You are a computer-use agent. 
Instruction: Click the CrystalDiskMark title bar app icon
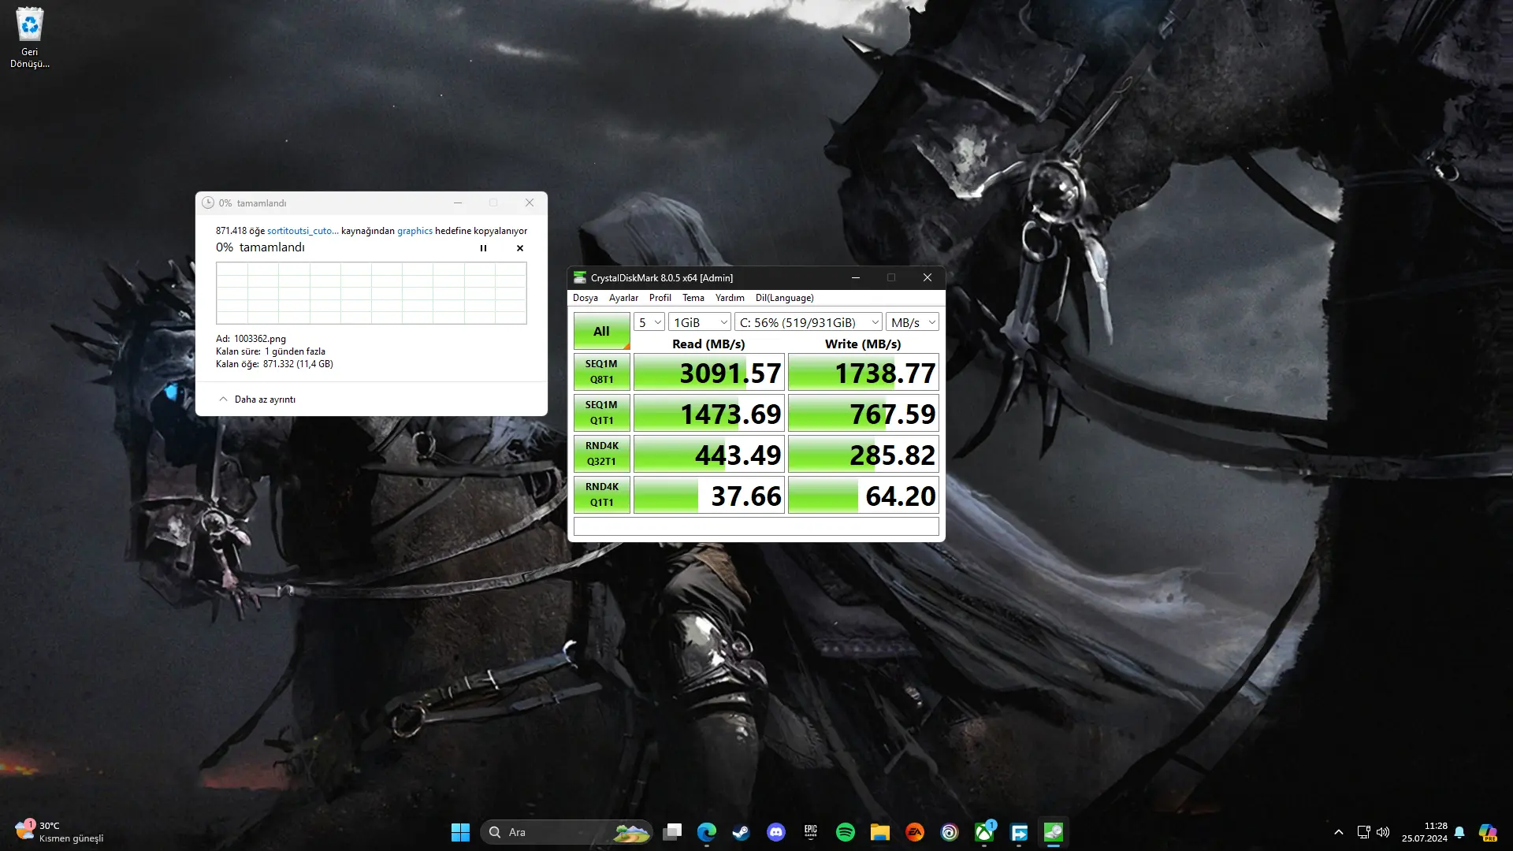[x=580, y=277]
